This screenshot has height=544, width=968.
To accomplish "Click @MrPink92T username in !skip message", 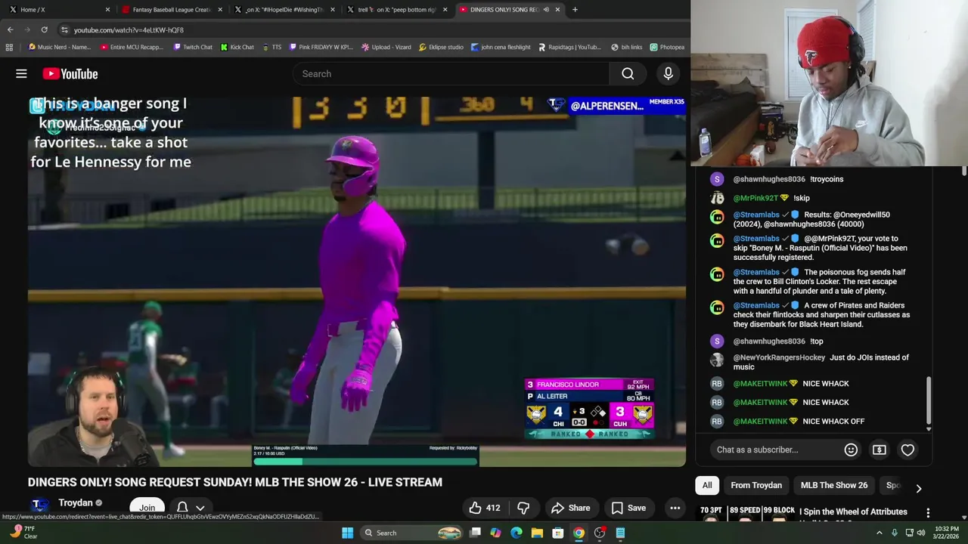I will [x=755, y=198].
